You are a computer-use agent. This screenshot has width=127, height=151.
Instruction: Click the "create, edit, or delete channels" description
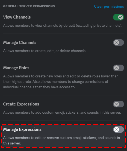45,51
